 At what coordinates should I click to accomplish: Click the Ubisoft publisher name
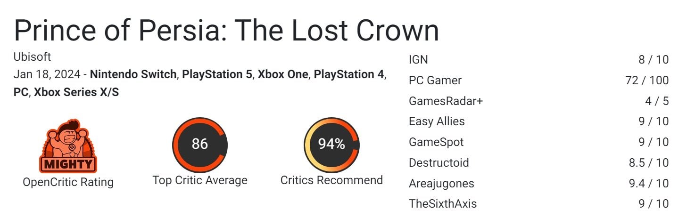(x=32, y=57)
